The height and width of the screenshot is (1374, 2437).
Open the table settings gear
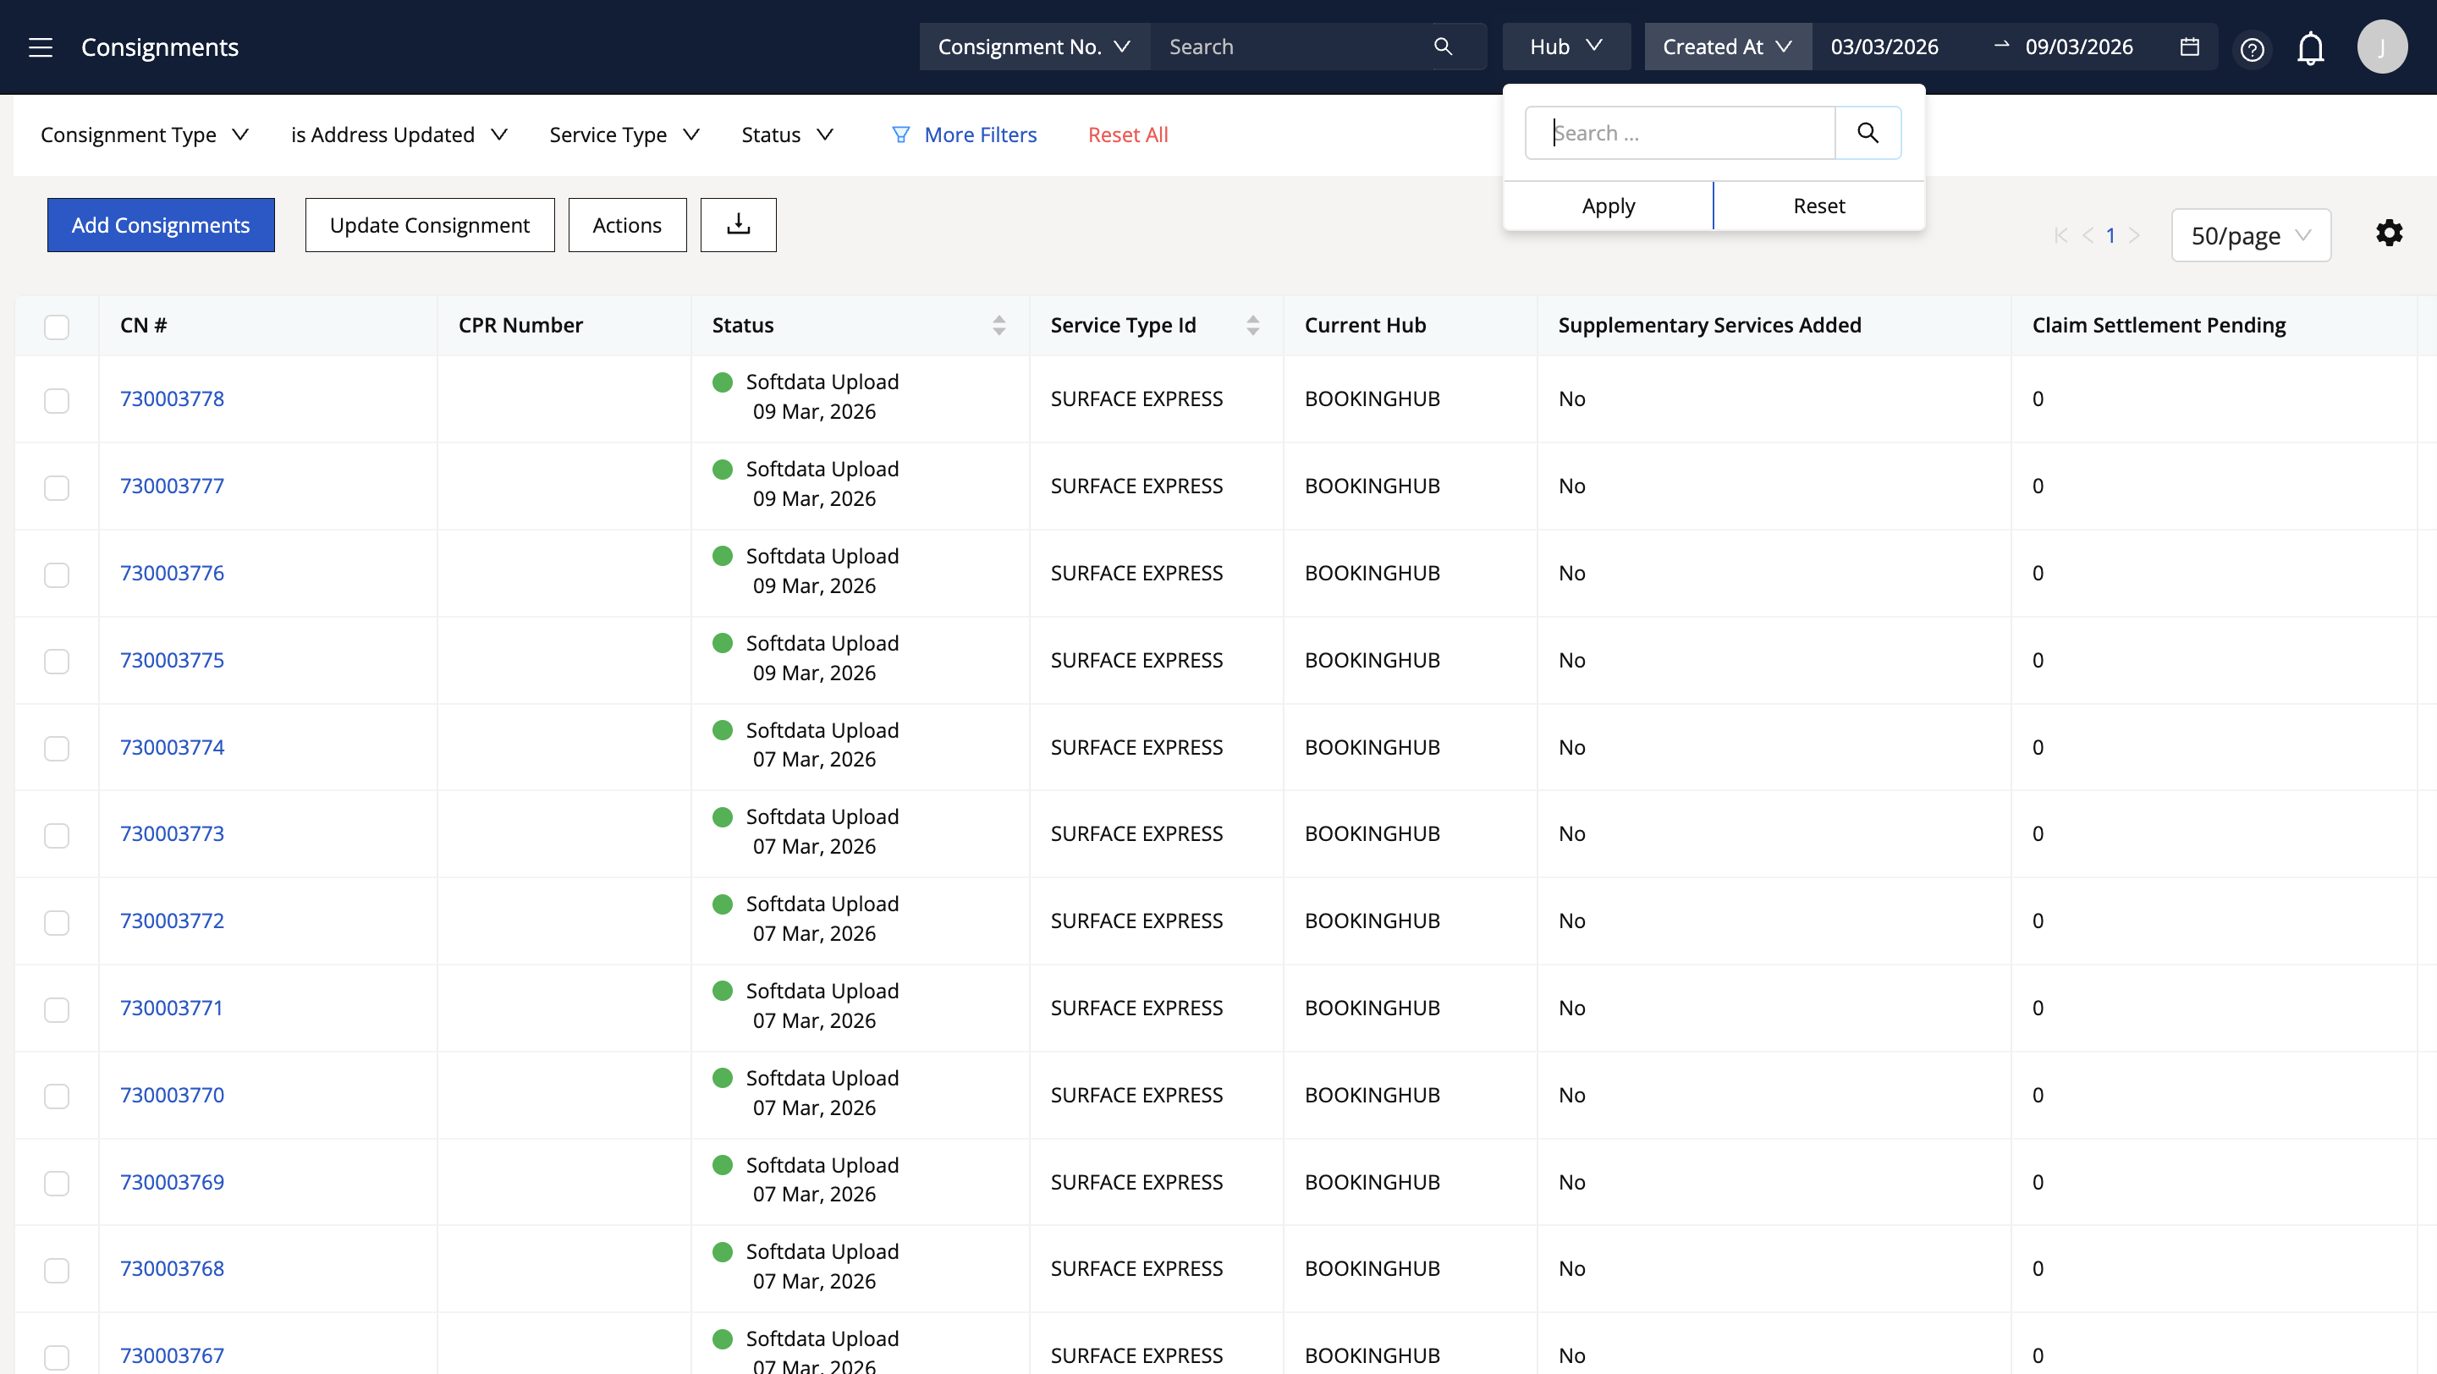click(x=2389, y=234)
